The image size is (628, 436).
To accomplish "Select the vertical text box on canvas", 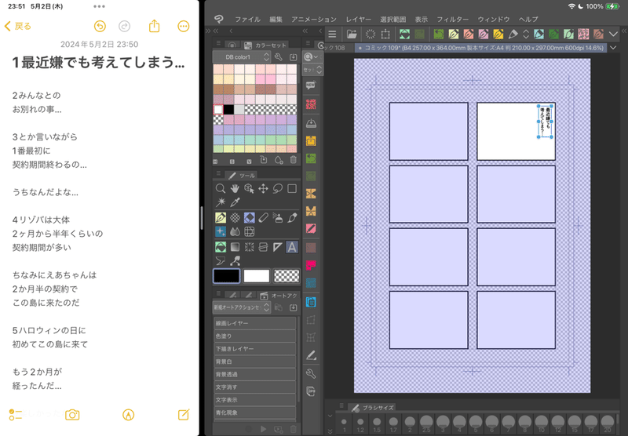I will 545,122.
